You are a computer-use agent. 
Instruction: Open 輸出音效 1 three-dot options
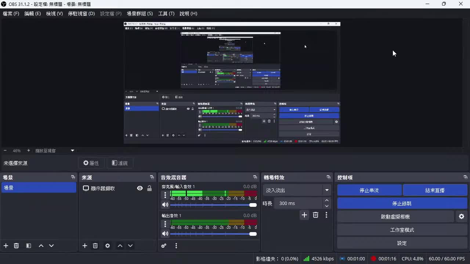click(x=165, y=224)
